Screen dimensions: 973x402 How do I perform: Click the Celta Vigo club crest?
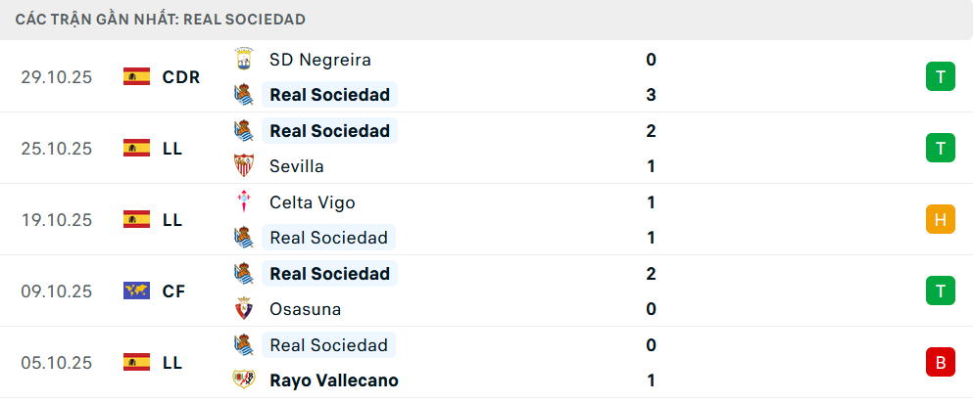pos(243,202)
